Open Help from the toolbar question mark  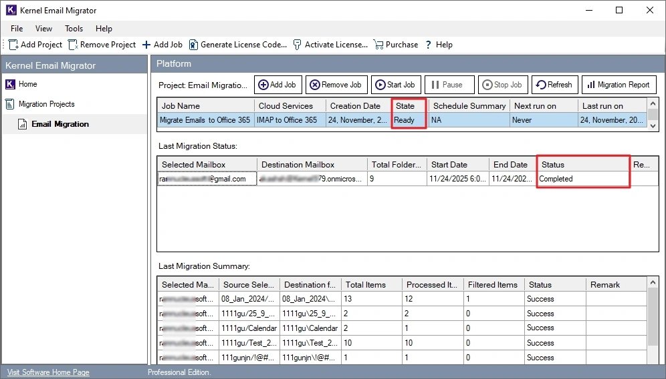pos(429,45)
